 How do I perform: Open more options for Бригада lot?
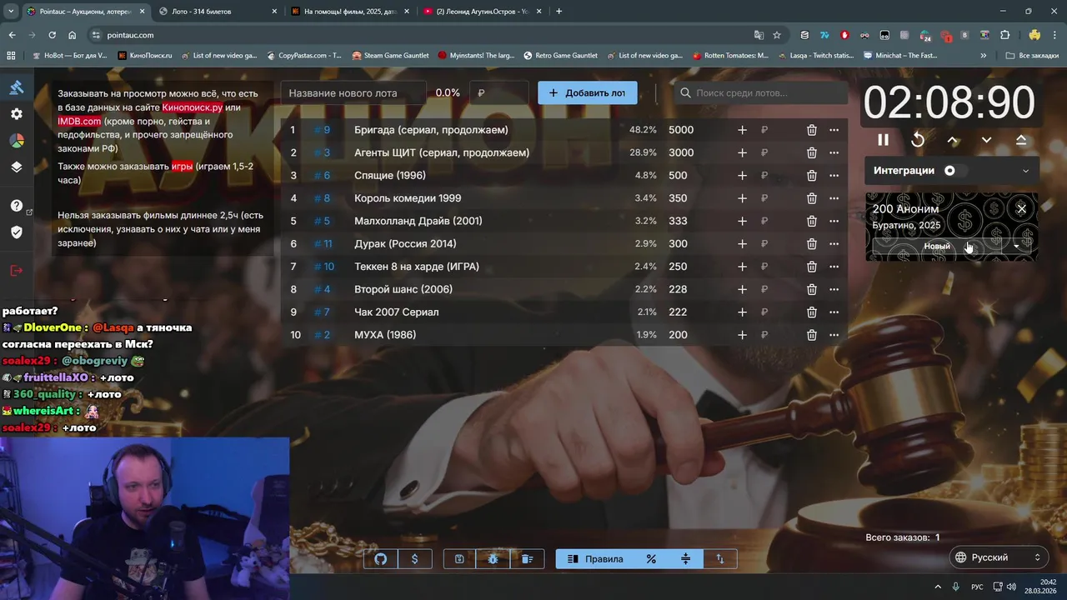(x=834, y=130)
